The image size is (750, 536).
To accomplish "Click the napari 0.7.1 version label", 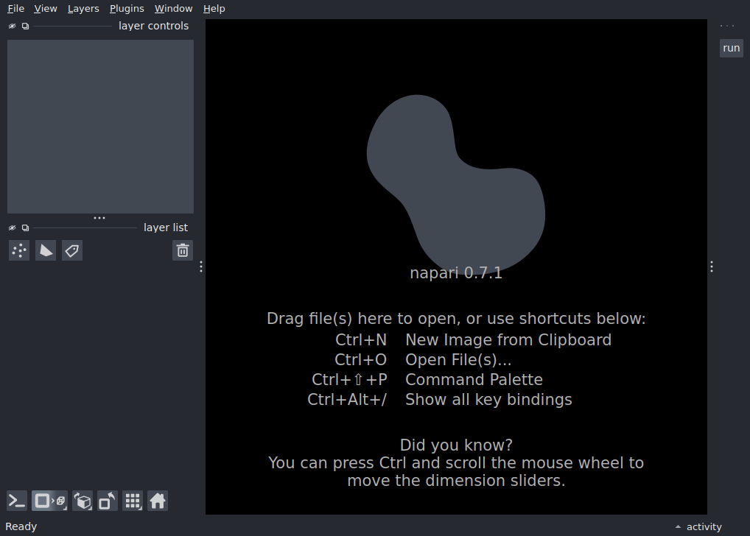I will (x=456, y=273).
